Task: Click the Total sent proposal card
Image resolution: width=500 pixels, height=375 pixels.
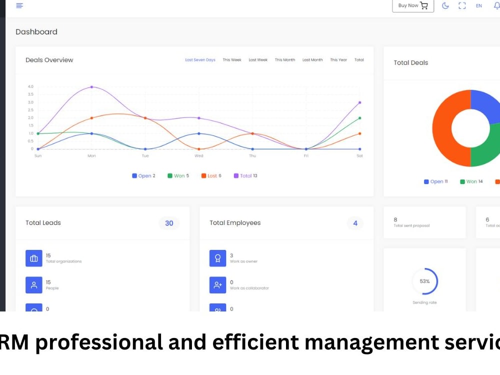Action: (424, 222)
